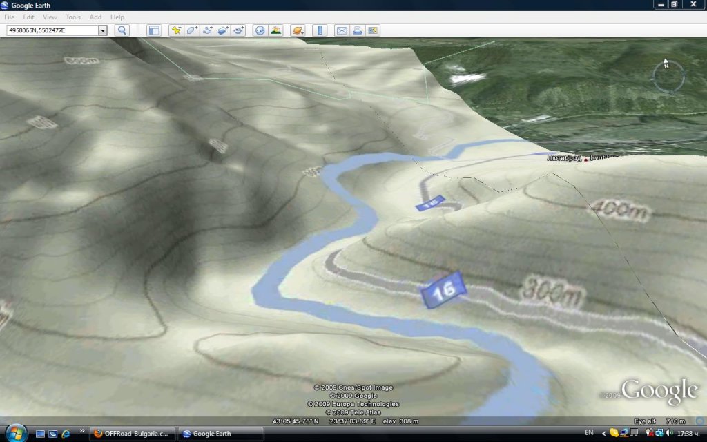Image resolution: width=707 pixels, height=442 pixels.
Task: Open the planet switcher icon
Action: pos(298,30)
